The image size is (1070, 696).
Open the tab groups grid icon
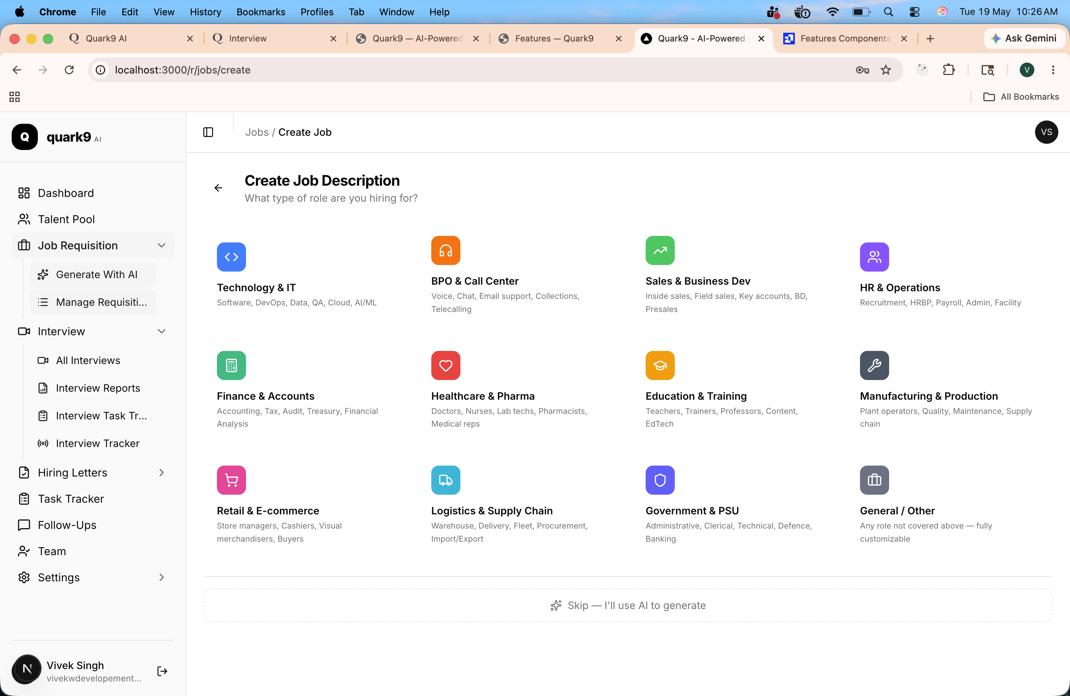[15, 97]
